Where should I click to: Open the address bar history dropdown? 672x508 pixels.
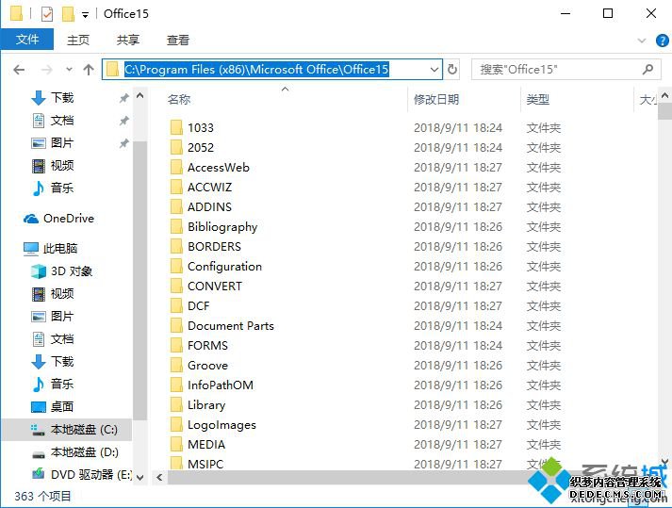(434, 70)
